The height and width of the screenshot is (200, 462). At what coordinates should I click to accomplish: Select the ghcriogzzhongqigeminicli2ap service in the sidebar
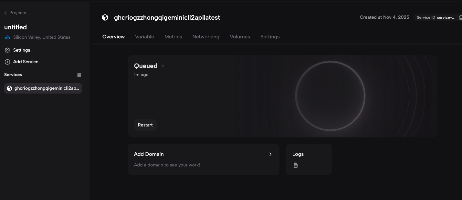(43, 88)
